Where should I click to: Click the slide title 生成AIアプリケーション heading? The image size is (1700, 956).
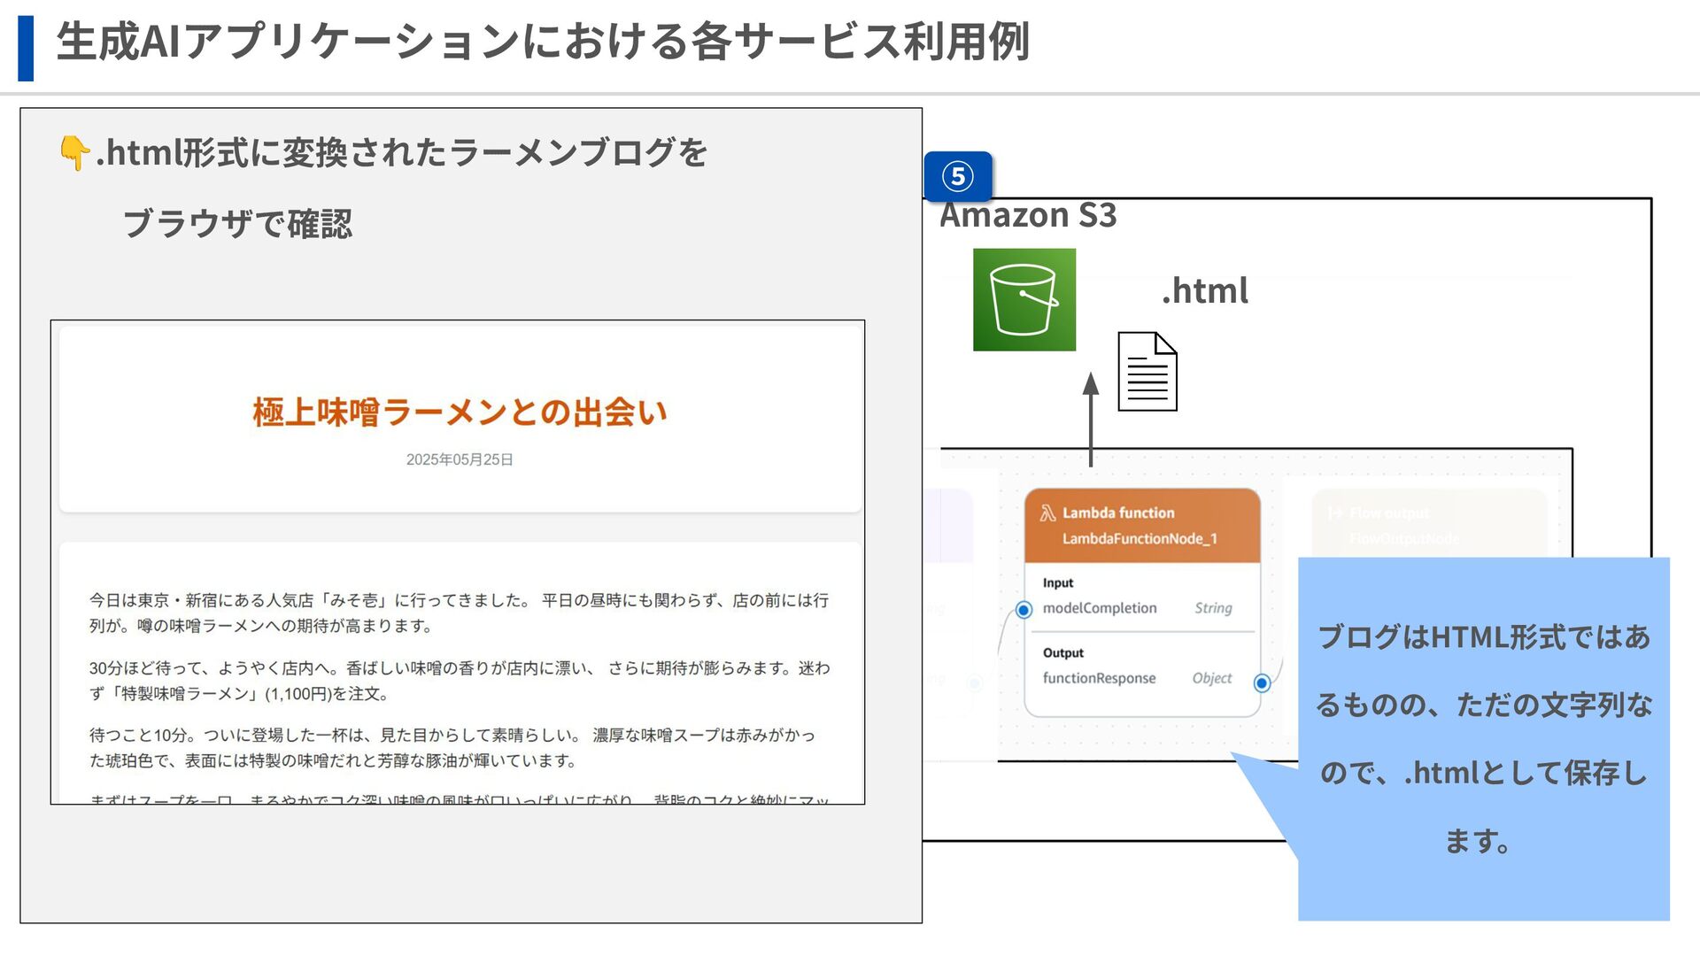542,42
